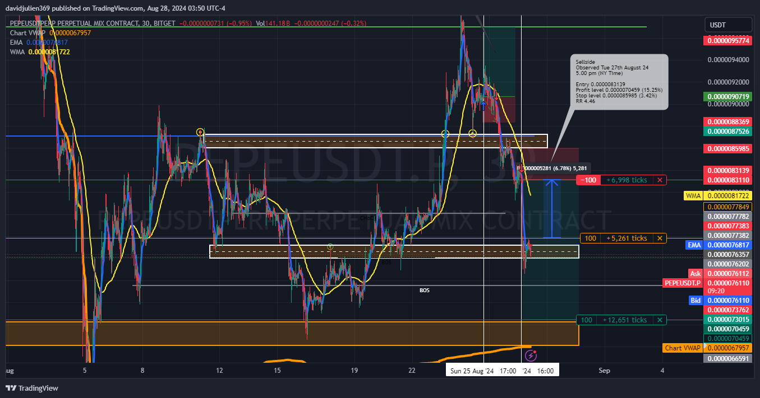
Task: Click the Vol 141.18 B legend value
Action: 273,24
